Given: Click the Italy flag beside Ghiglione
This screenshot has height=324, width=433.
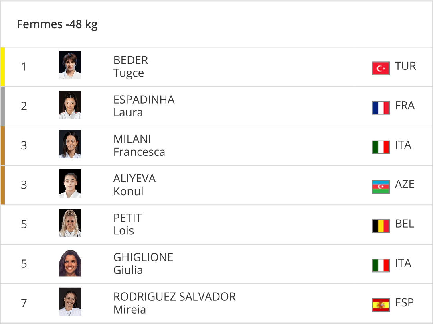Looking at the screenshot, I should click(x=380, y=265).
